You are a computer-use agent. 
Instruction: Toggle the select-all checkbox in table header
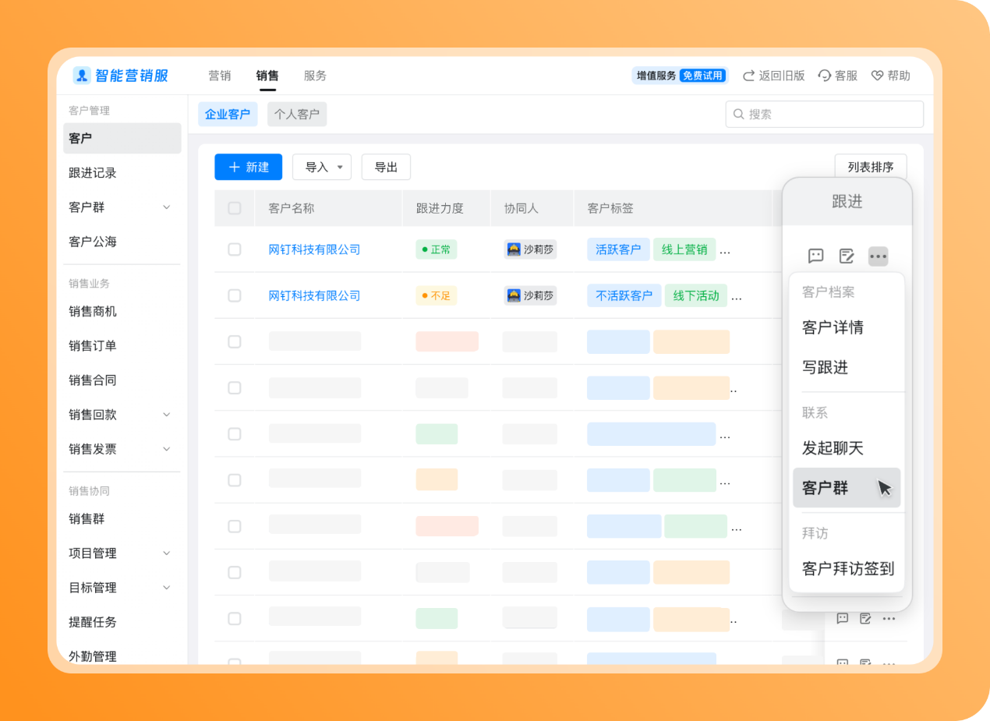point(235,208)
